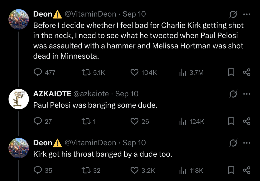Click Grok icon on Deon's first tweet
The image size is (260, 181).
233,15
